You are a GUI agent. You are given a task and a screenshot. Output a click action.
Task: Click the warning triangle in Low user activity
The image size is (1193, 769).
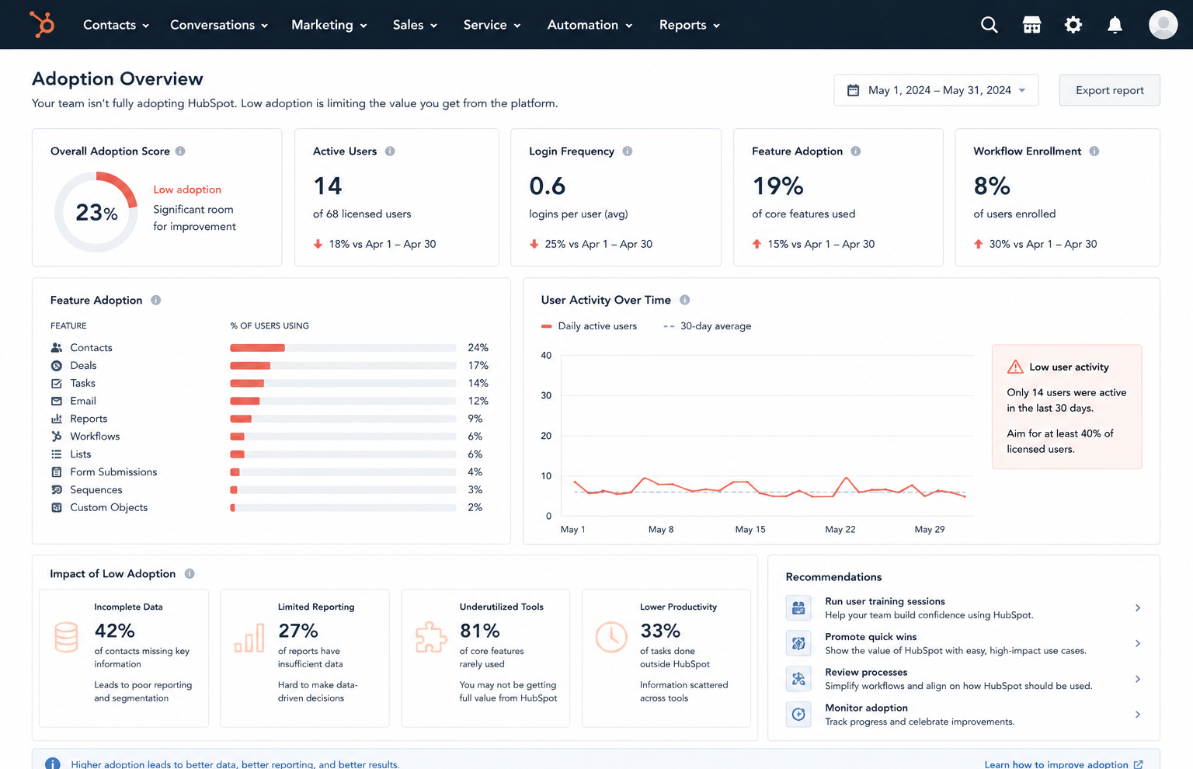pos(1015,367)
